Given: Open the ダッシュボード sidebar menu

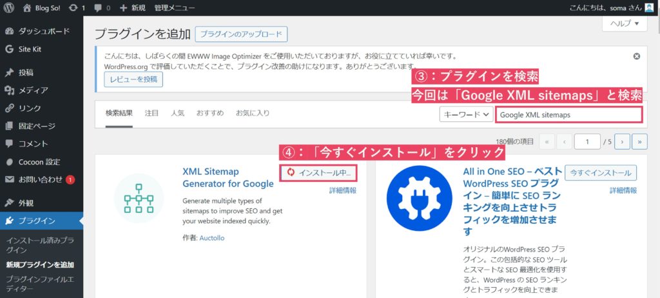Looking at the screenshot, I should (x=43, y=31).
